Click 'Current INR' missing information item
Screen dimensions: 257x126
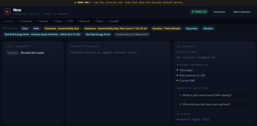pos(187,81)
